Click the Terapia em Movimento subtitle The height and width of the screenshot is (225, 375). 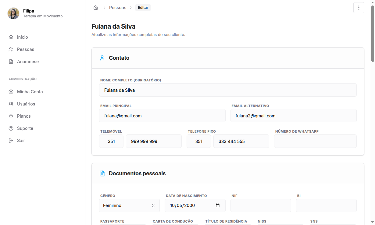(x=43, y=16)
